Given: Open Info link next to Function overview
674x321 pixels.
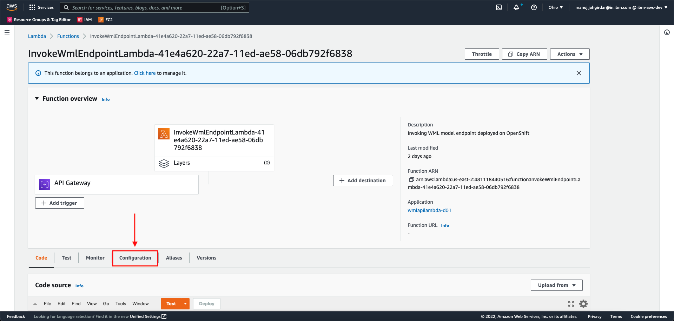Looking at the screenshot, I should (106, 99).
